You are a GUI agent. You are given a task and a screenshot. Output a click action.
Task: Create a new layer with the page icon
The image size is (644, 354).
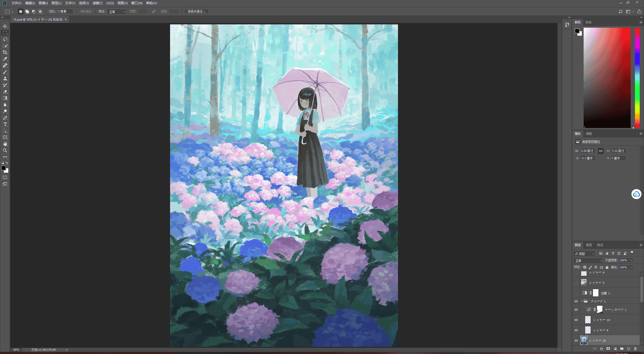(x=629, y=349)
